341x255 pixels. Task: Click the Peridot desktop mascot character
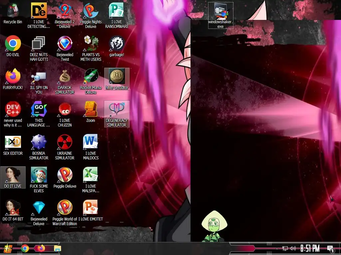pos(214,226)
